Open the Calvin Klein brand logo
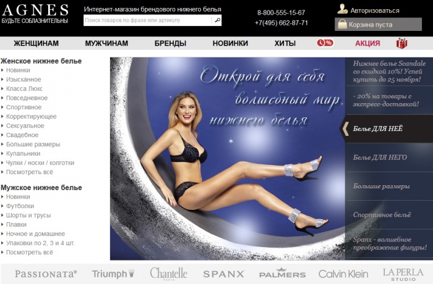The image size is (433, 284). click(343, 274)
